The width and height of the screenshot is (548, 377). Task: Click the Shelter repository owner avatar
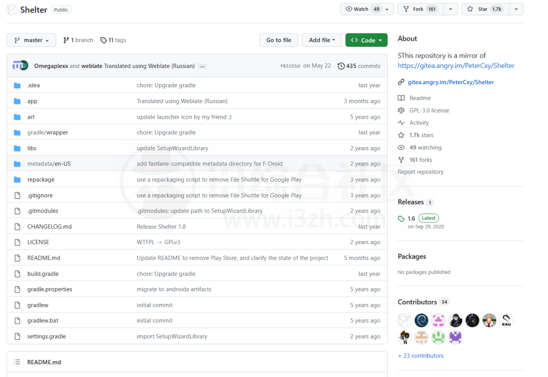12,10
